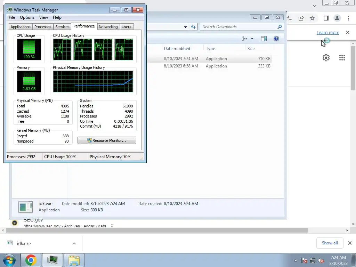Open Resource Monitor from Task Manager
Screen dimensions: 356x267
(x=107, y=140)
